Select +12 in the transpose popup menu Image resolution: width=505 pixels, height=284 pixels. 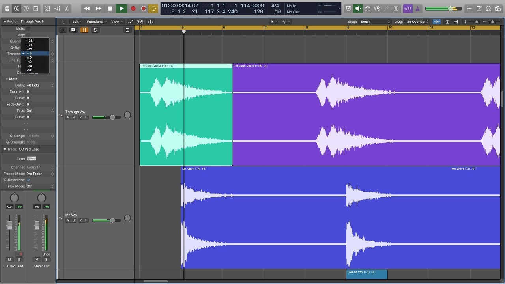tap(35, 49)
